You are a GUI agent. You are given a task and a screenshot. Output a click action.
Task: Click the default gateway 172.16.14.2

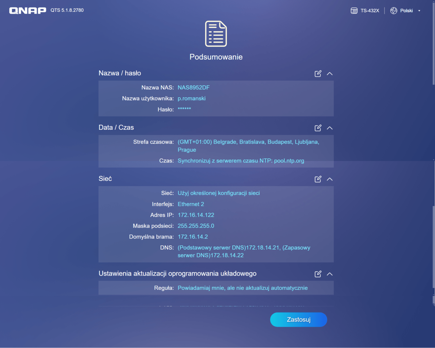(x=193, y=237)
